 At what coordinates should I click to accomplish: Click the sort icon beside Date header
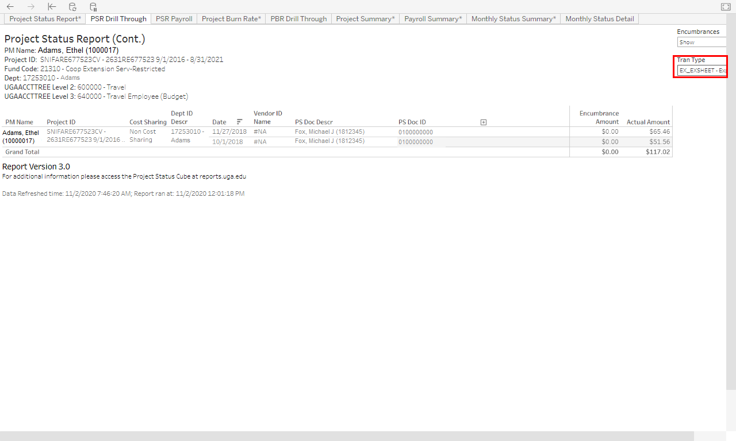[239, 122]
